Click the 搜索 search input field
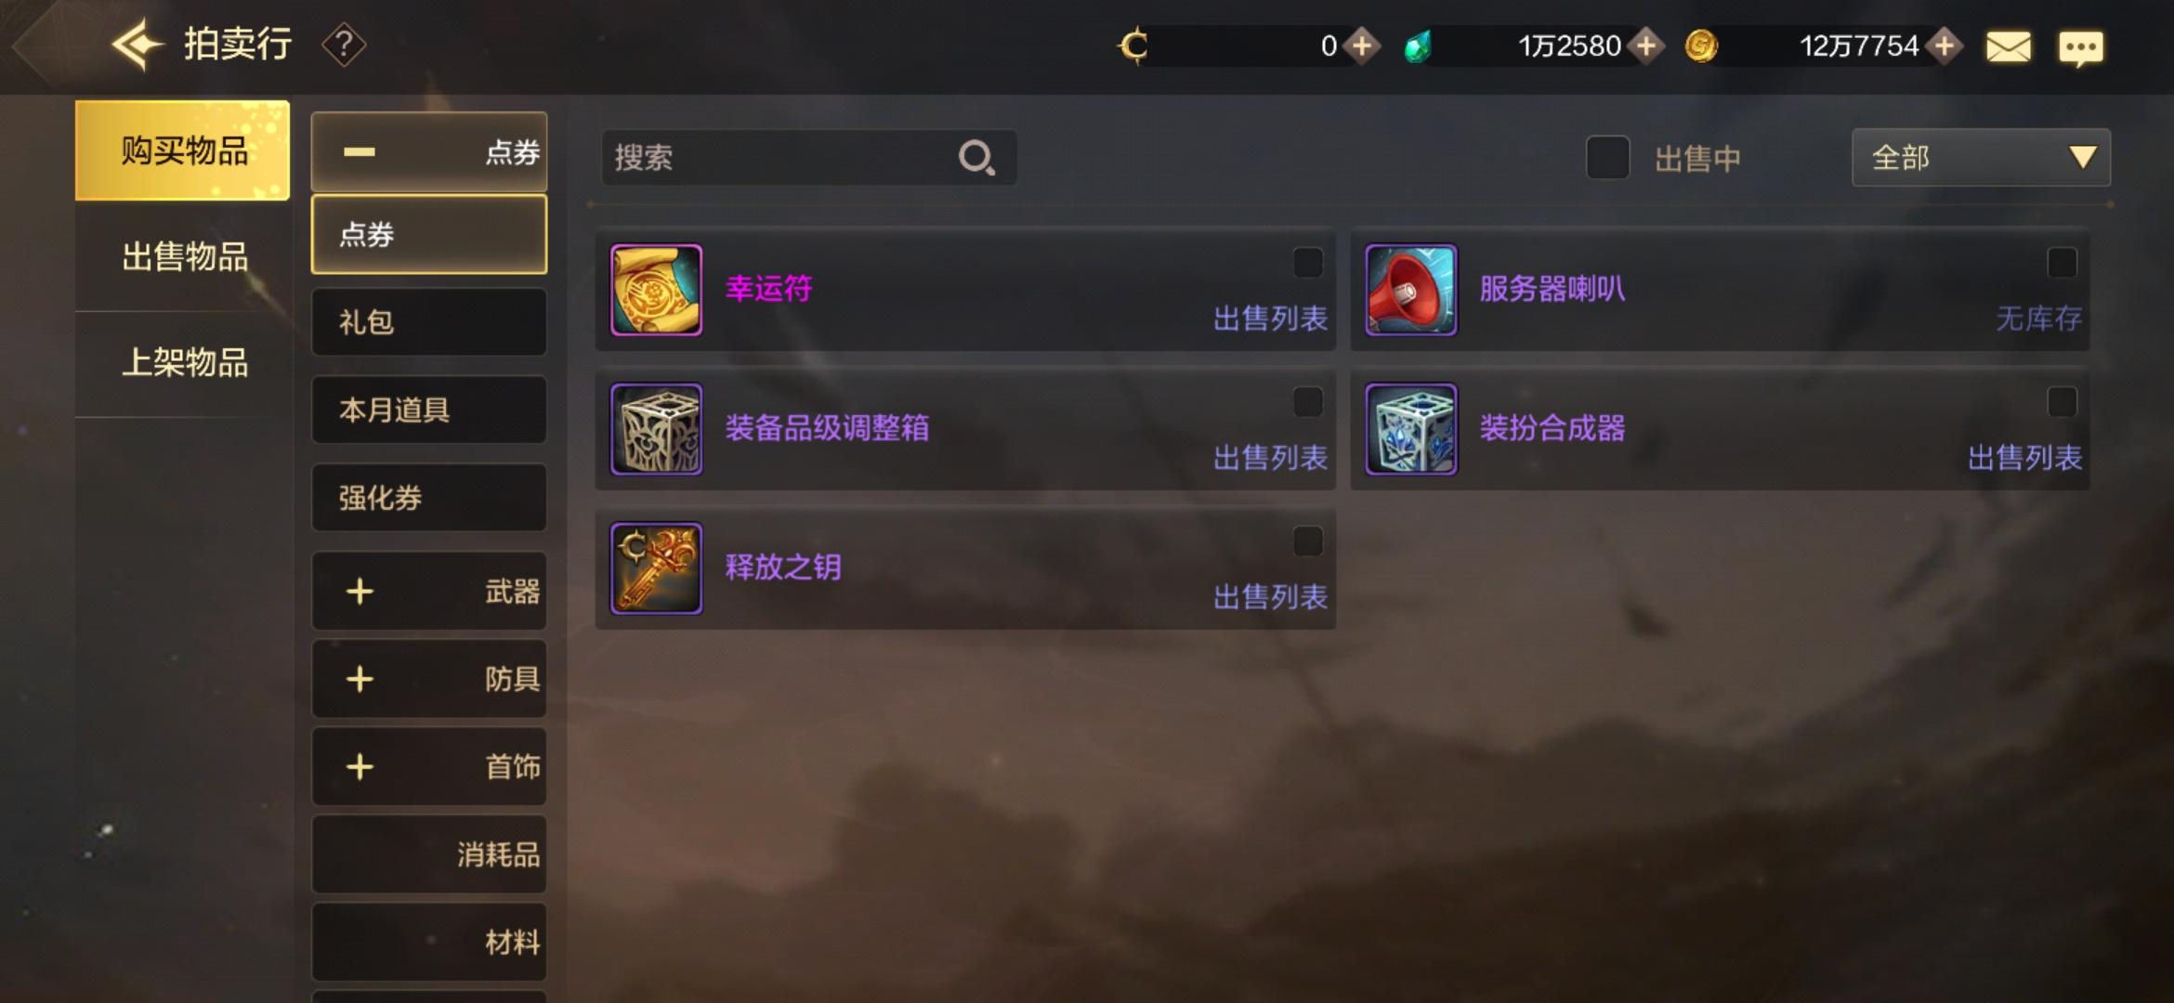 808,158
